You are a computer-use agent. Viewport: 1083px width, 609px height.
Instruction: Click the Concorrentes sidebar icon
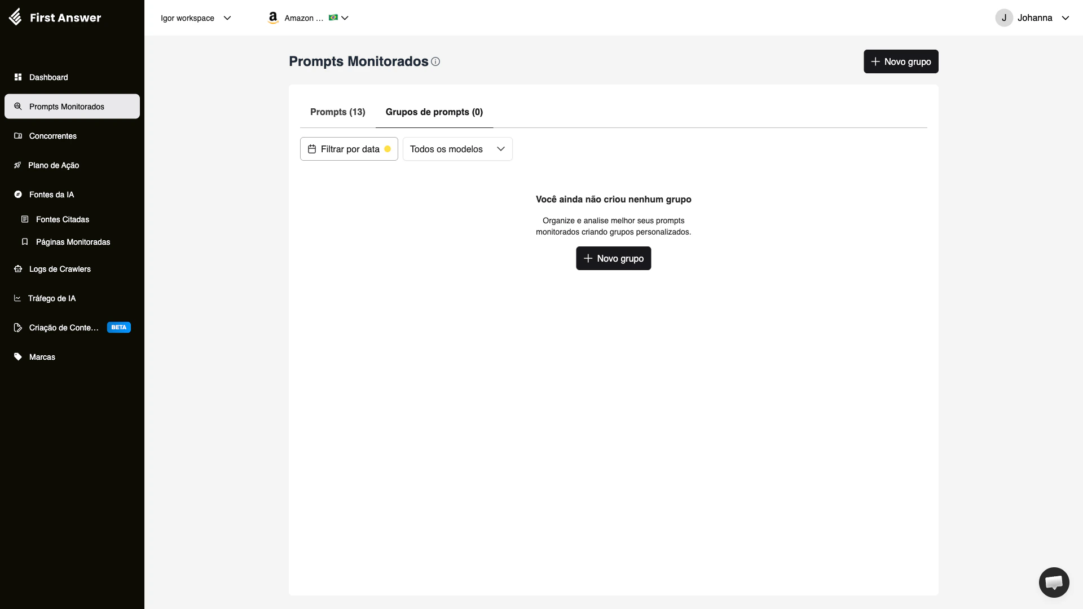pos(18,136)
